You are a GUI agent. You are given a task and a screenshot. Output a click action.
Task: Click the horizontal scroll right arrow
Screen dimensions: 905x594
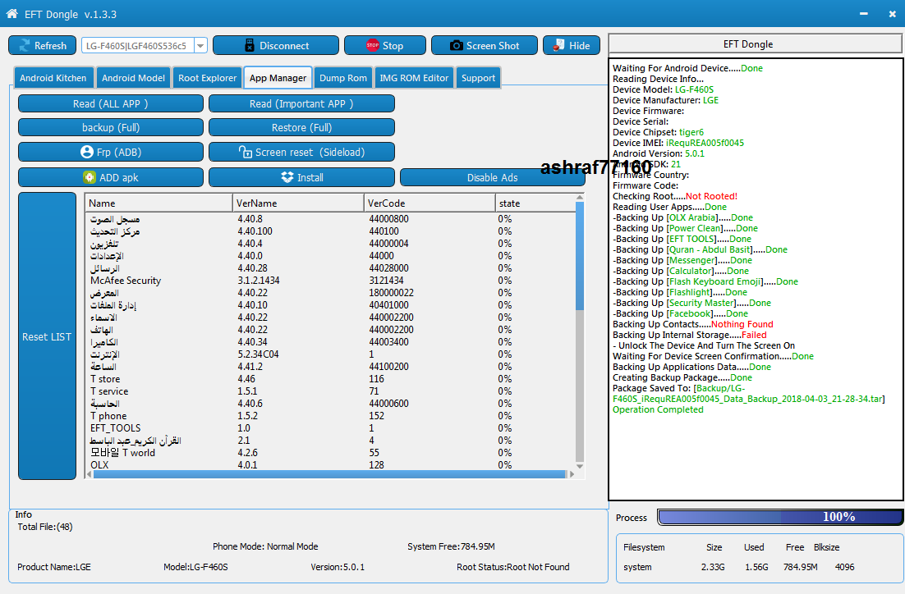(572, 474)
